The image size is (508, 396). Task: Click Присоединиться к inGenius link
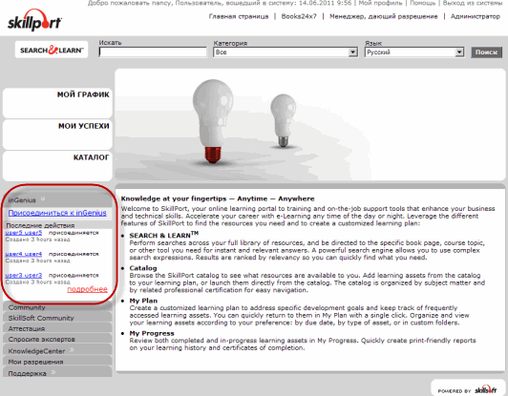(57, 213)
